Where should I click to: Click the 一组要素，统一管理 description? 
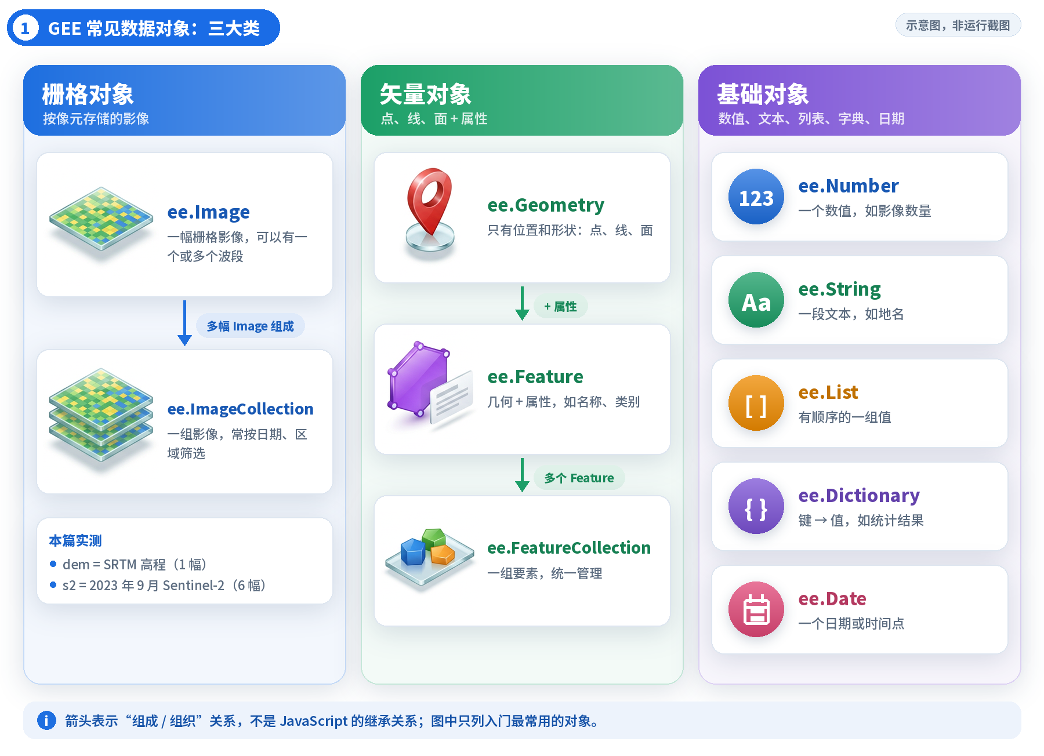[x=545, y=573]
